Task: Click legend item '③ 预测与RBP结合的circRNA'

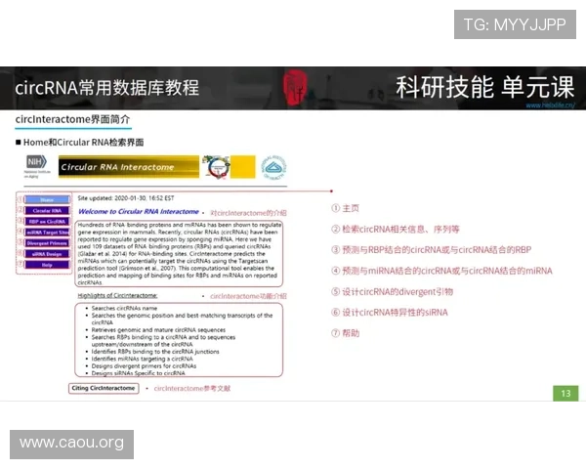Action: pyautogui.click(x=432, y=250)
